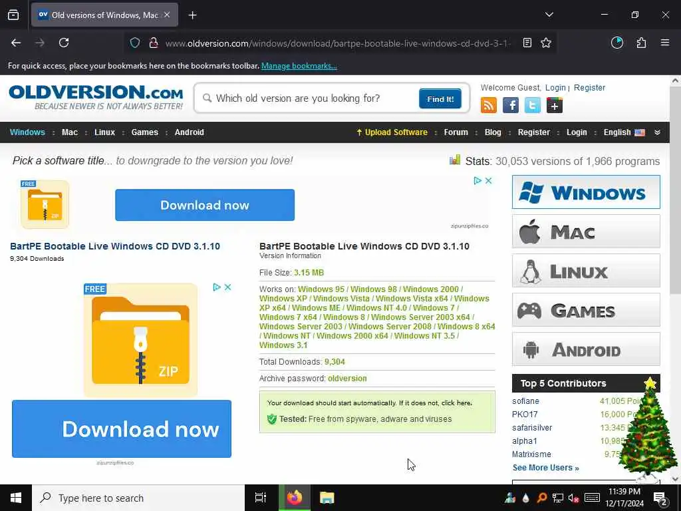
Task: Select Mac in the navigation bar
Action: click(69, 132)
